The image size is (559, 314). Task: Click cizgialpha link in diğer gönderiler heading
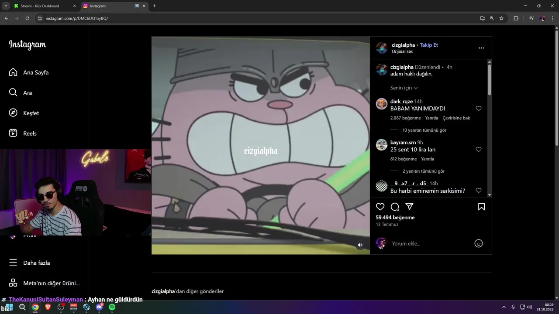click(163, 291)
